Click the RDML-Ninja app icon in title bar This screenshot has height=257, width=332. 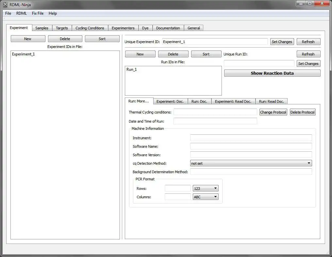click(5, 5)
